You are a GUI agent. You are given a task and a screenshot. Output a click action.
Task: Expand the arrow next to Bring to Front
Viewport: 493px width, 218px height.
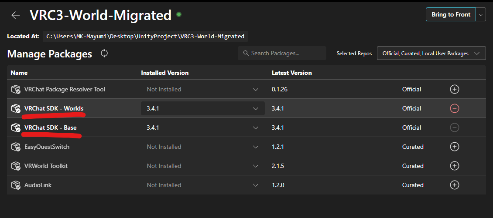tap(481, 14)
